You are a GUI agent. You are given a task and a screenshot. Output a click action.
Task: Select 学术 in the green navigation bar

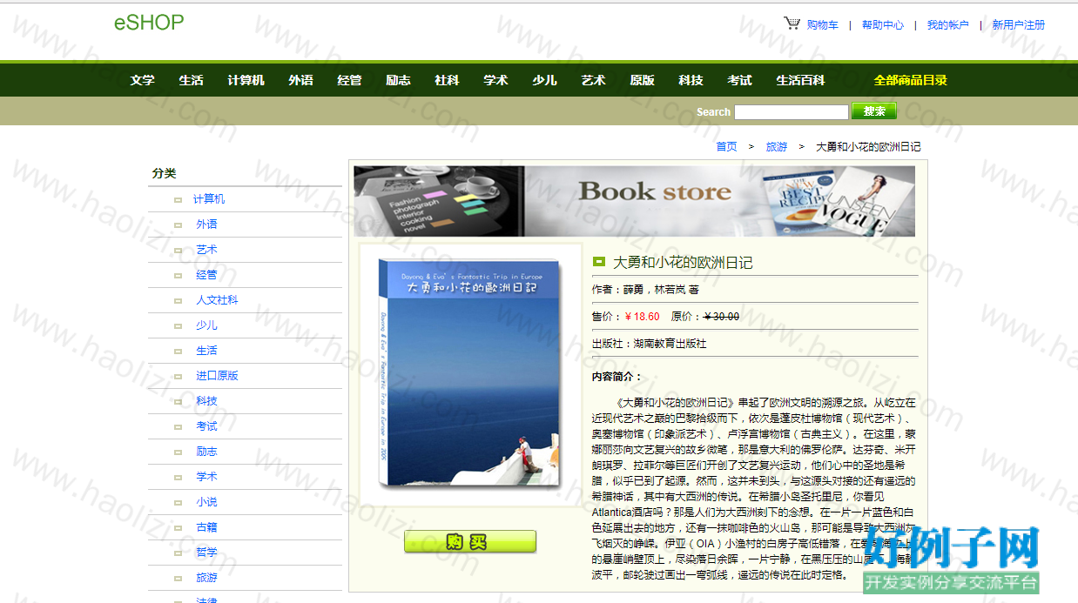click(496, 80)
